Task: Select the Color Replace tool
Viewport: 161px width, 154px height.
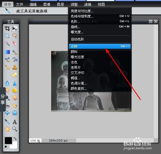Action: pos(7,60)
